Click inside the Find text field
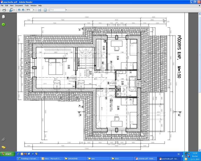Viewport: 201px width, 161px height. tap(57, 10)
